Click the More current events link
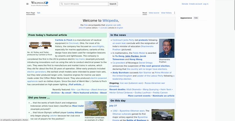 [139, 96]
